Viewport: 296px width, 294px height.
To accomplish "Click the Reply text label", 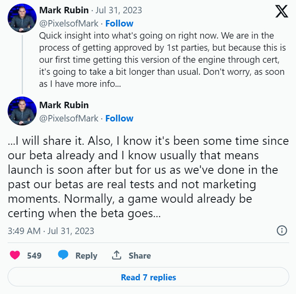I will click(x=86, y=255).
